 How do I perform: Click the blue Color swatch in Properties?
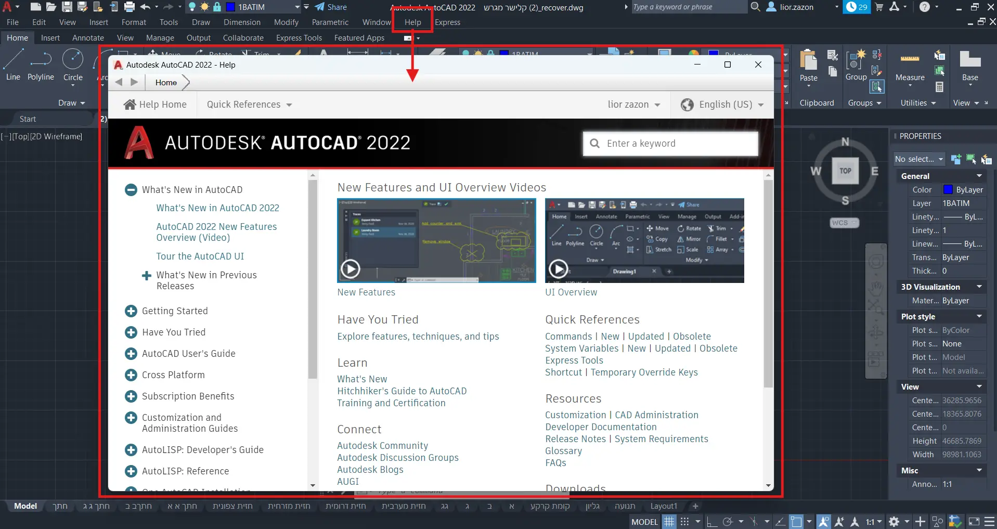point(948,189)
